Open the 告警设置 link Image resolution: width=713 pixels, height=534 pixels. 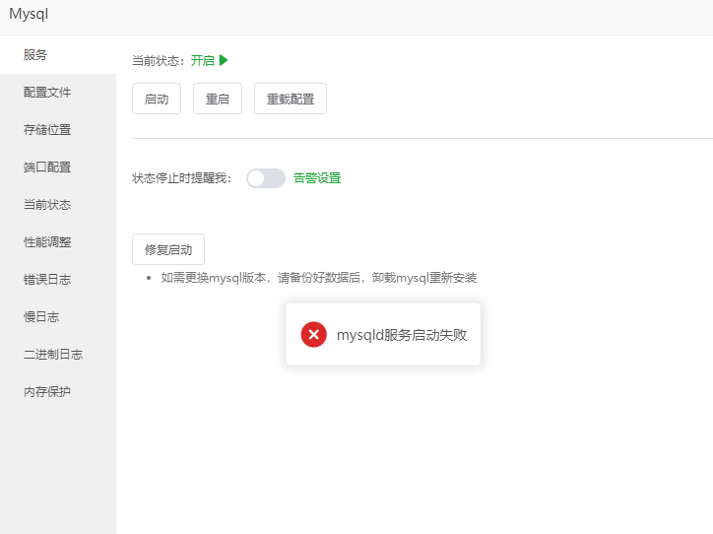pos(317,178)
